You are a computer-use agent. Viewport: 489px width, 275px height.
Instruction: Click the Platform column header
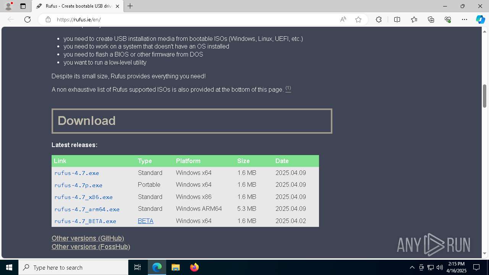coord(188,161)
